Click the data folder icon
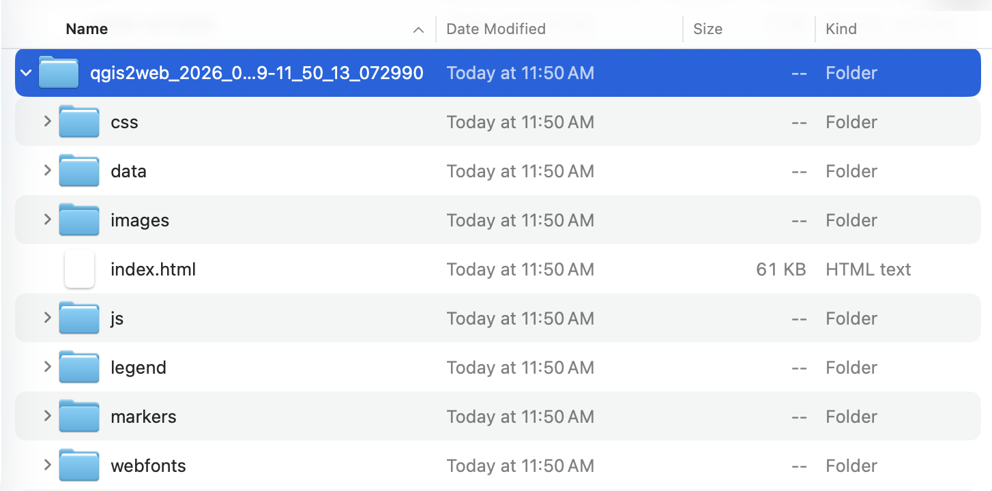The width and height of the screenshot is (992, 491). pyautogui.click(x=79, y=171)
